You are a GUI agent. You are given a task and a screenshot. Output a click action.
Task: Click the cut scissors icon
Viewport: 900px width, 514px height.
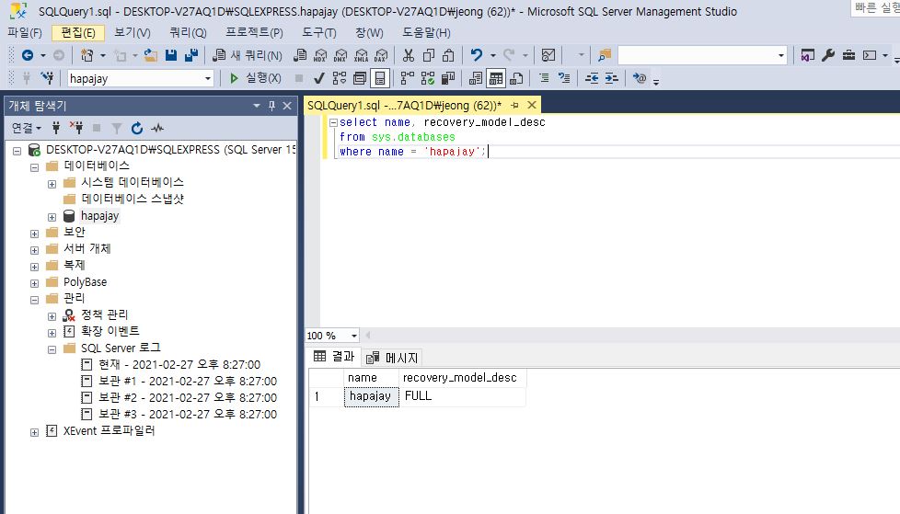click(408, 55)
